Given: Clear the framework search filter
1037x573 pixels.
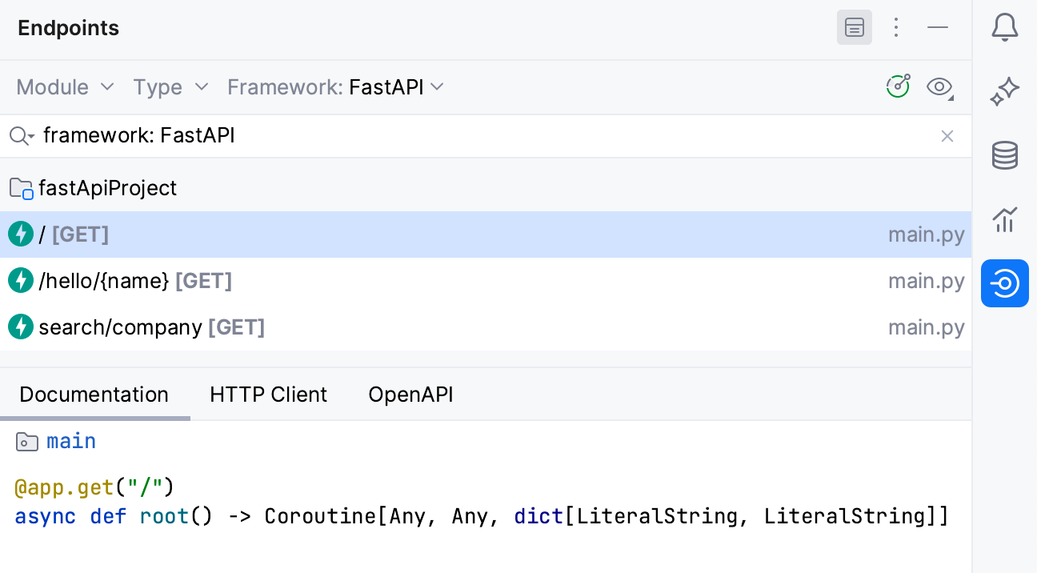Looking at the screenshot, I should 947,136.
